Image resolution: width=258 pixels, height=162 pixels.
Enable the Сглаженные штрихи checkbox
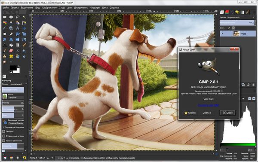3,136
